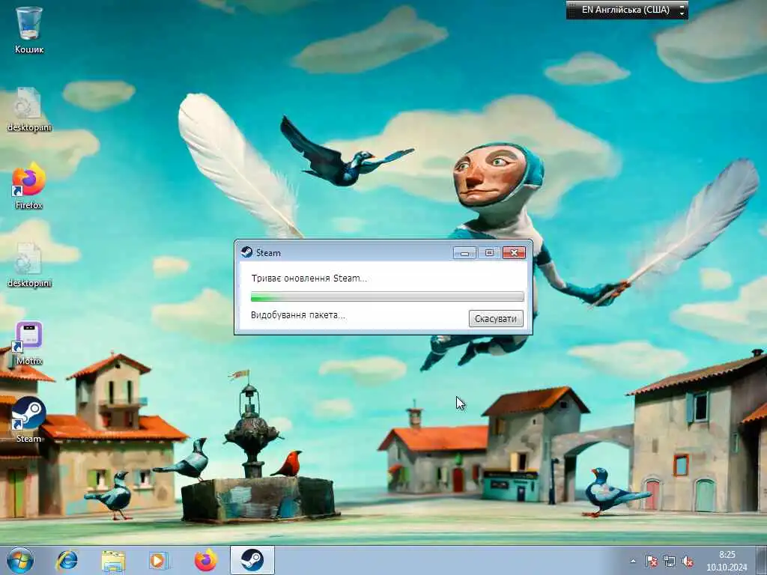The height and width of the screenshot is (575, 767).
Task: Show hidden tray icons arrow
Action: click(x=634, y=562)
